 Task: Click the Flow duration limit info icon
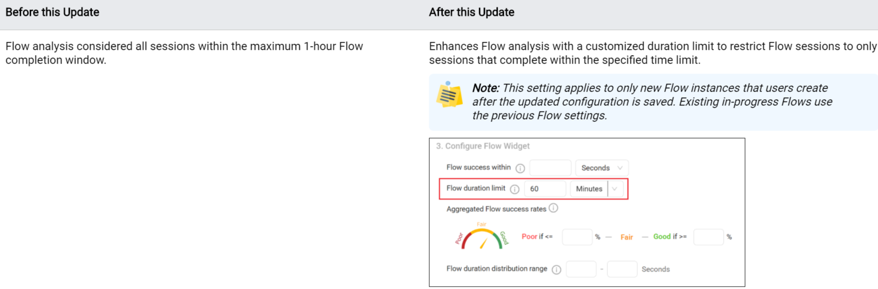pyautogui.click(x=515, y=189)
